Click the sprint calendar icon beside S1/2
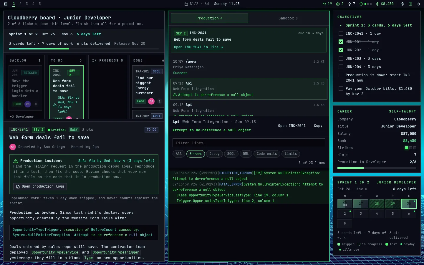Image resolution: width=424 pixels, height=265 pixels. coord(186,4)
